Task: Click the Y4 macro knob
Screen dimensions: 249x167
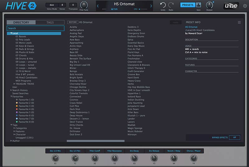Action: (194, 158)
